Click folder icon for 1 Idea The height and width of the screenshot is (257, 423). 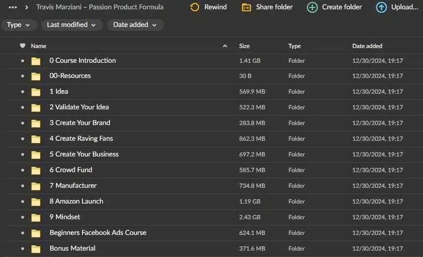[x=35, y=92]
